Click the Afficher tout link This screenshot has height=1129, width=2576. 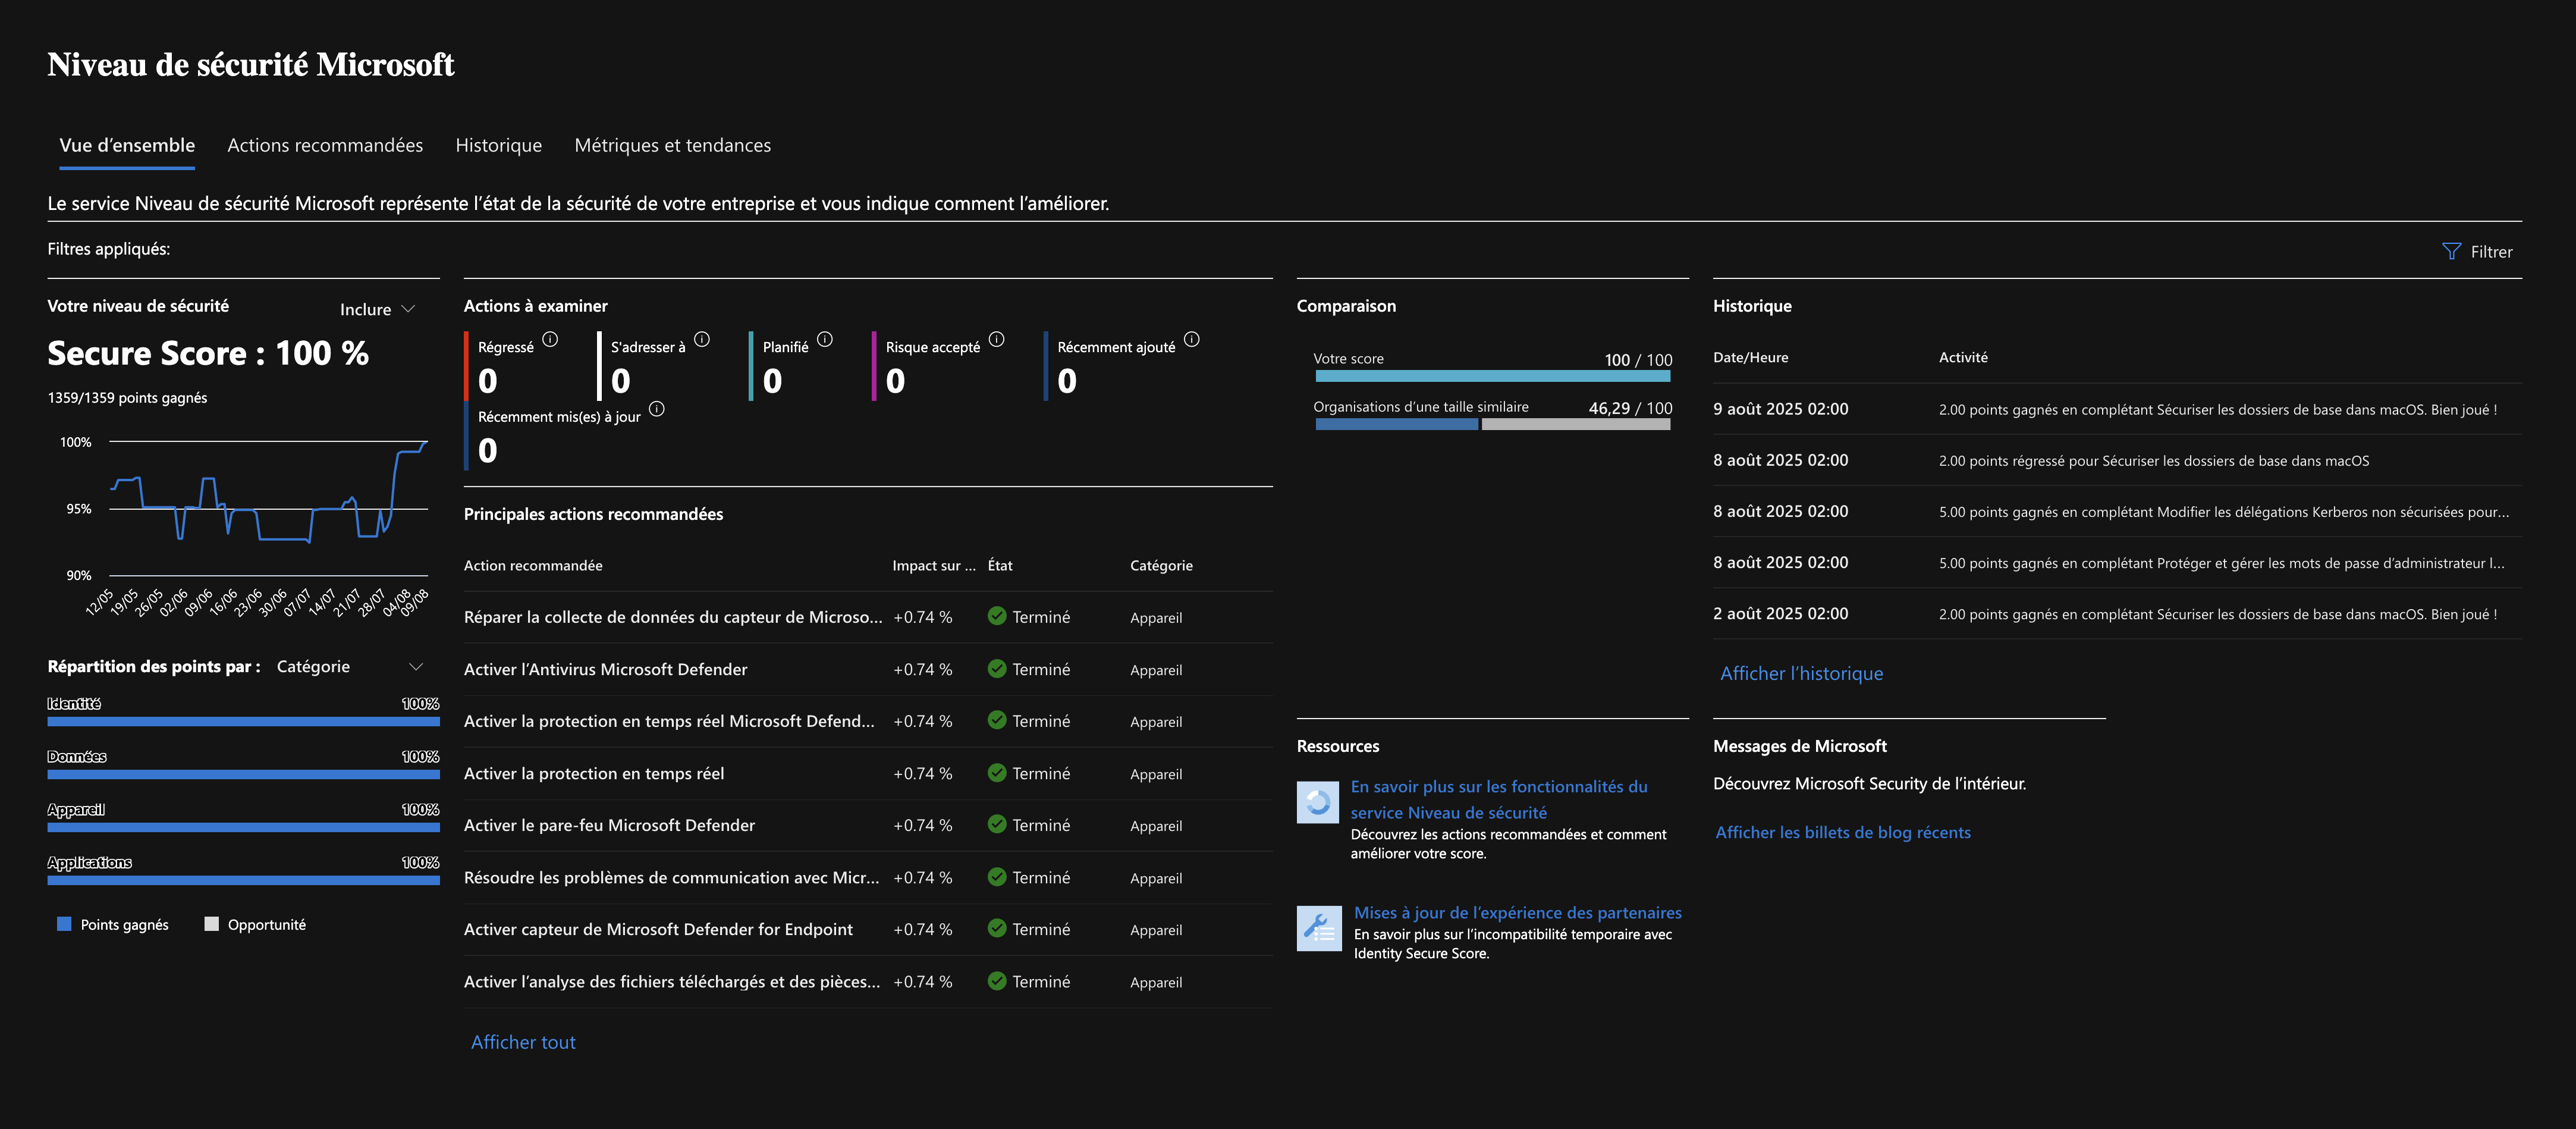pyautogui.click(x=523, y=1042)
